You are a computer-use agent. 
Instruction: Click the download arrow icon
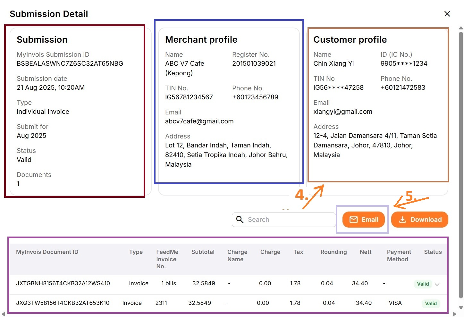[x=402, y=220]
